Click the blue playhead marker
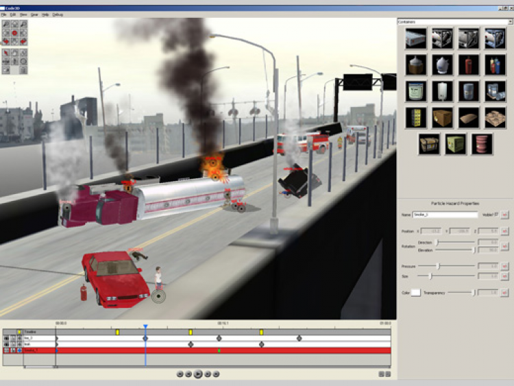 click(x=145, y=326)
